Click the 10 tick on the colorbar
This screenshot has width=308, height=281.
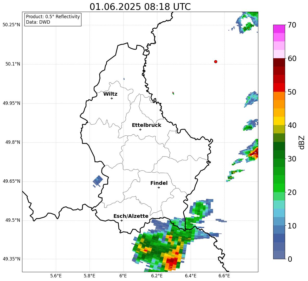pos(292,226)
